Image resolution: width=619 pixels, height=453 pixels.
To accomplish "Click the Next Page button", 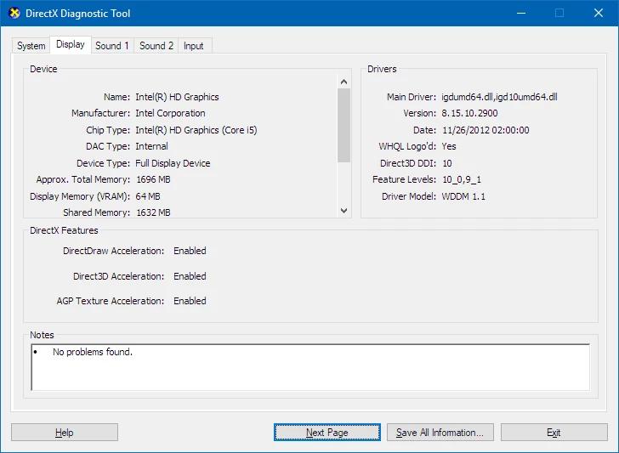I will 327,433.
